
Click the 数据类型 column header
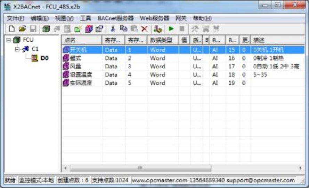(x=163, y=40)
